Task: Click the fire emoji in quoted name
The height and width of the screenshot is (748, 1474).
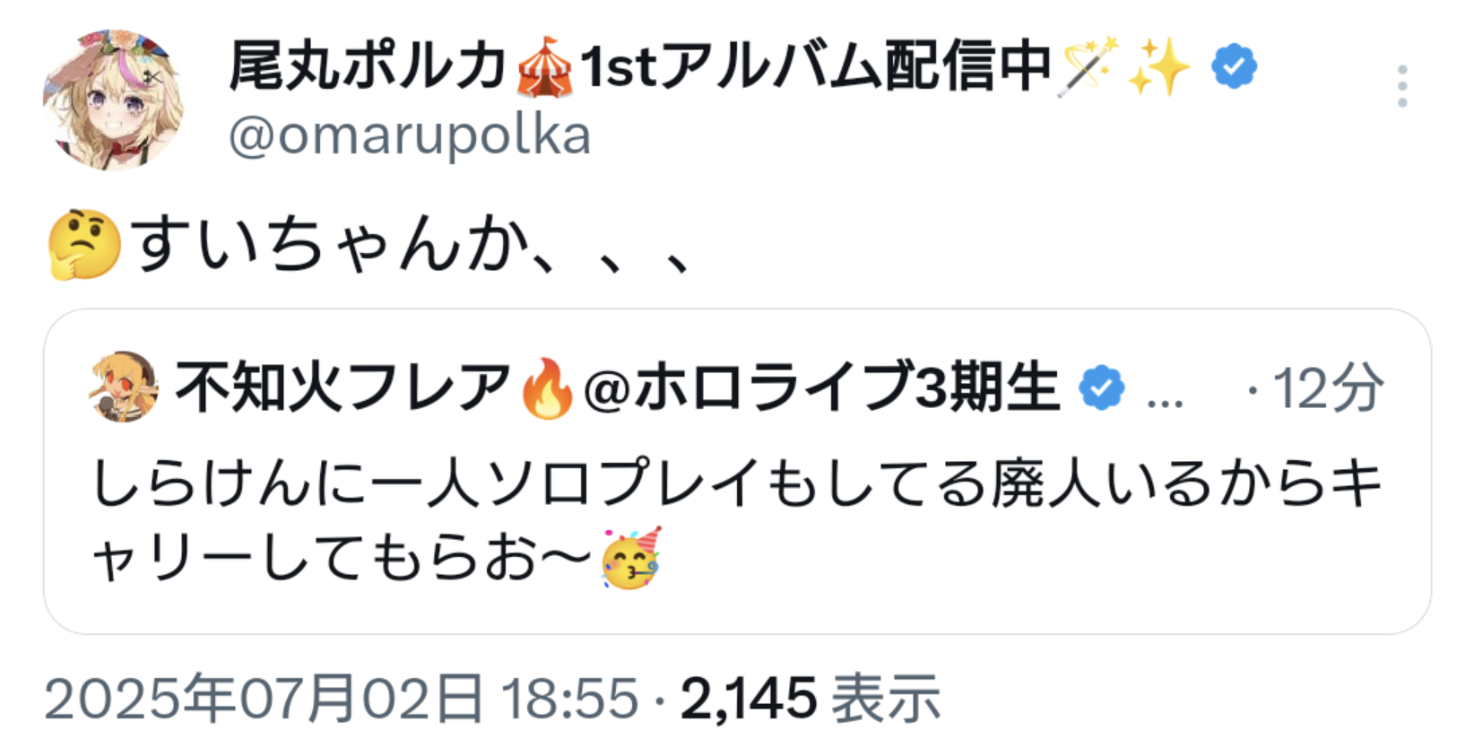Action: tap(547, 387)
